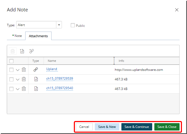Viewport: 187px width, 134px height.
Task: Click the add file attachment icon
Action: (22, 51)
